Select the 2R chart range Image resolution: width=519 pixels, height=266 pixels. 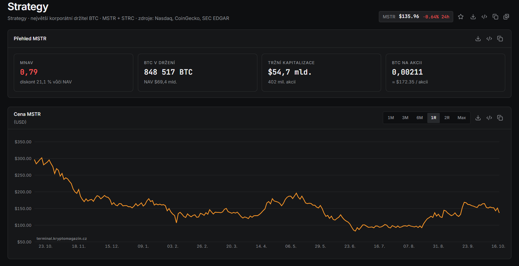point(447,118)
